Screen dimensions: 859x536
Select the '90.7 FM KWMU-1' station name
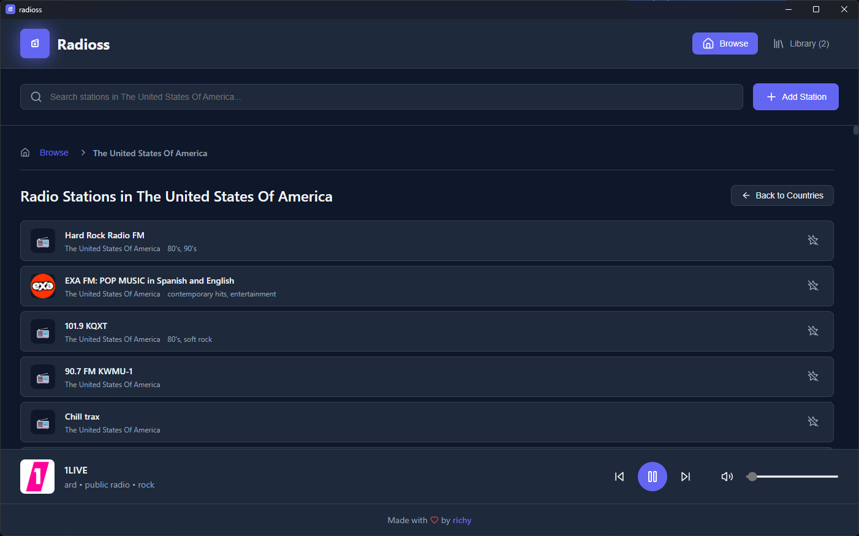pos(99,371)
